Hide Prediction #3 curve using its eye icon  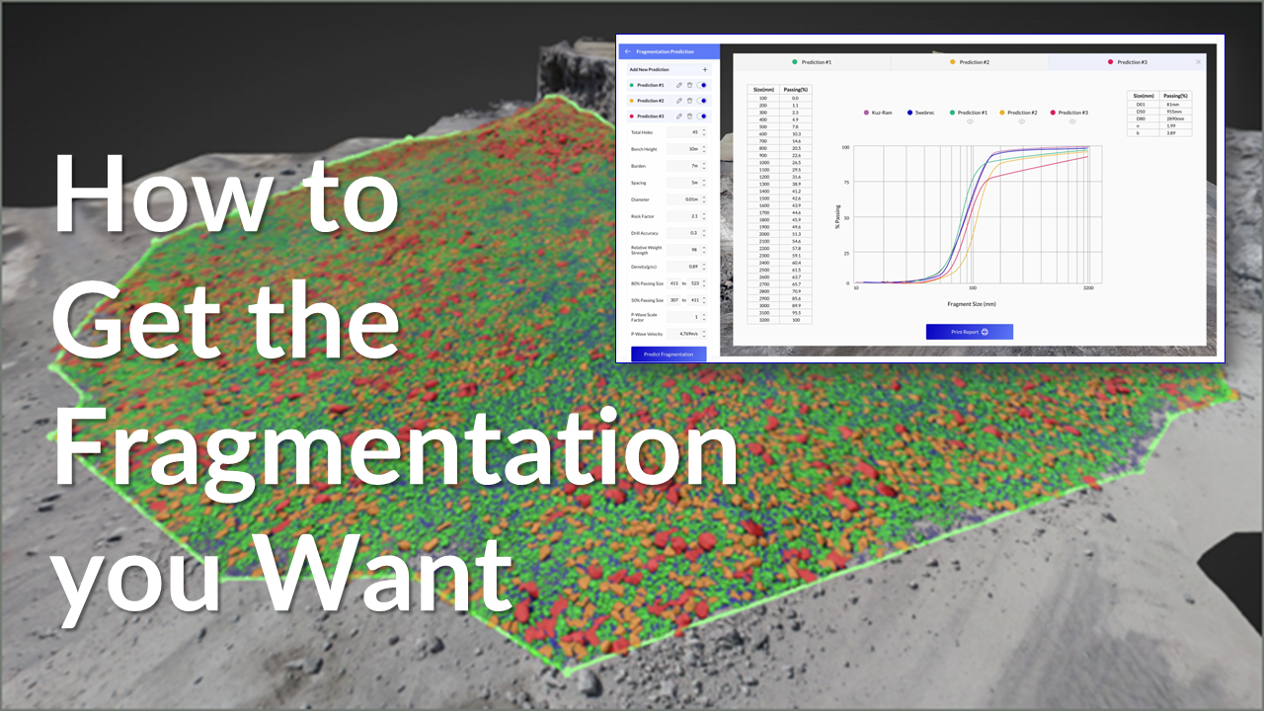coord(1072,121)
